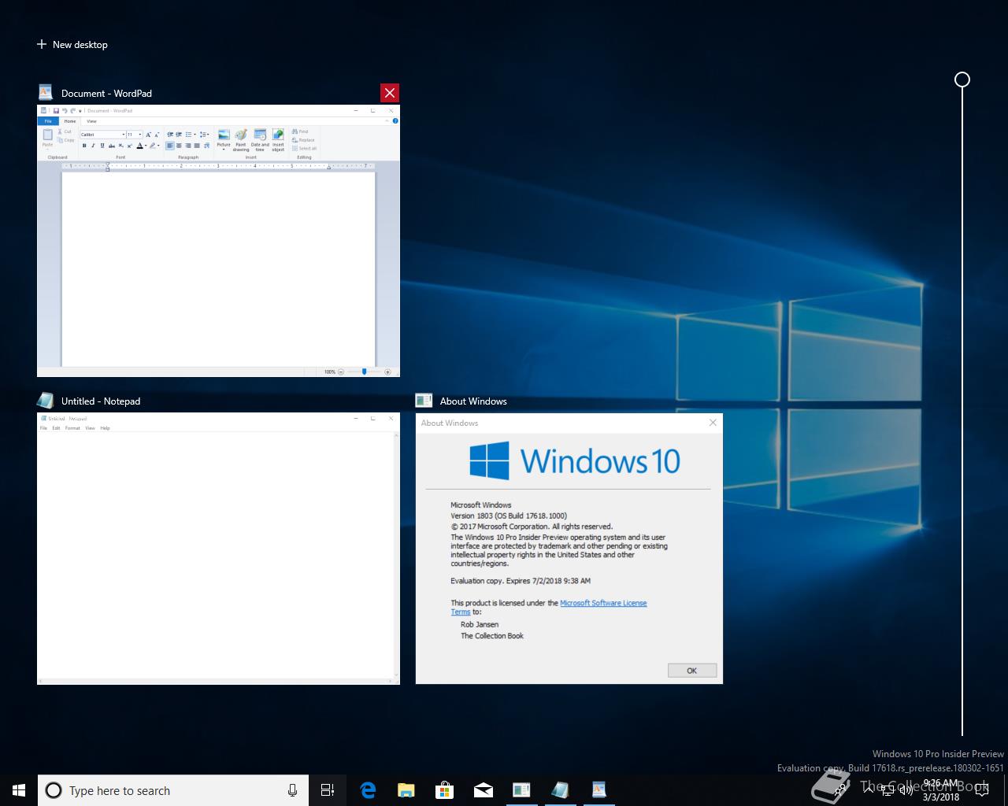
Task: Click Select all in WordPad
Action: pos(304,148)
